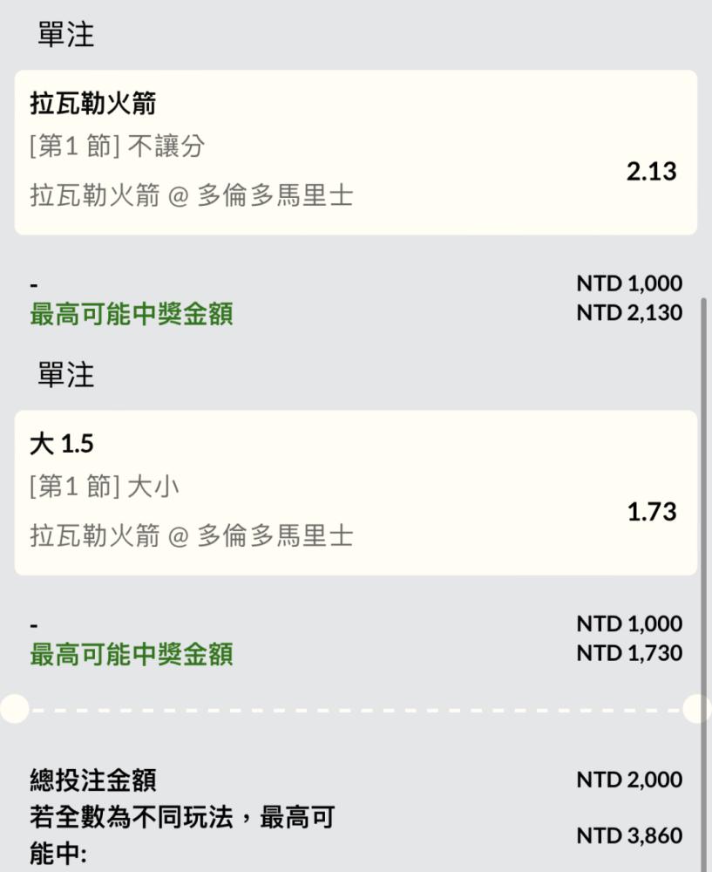Click the second NTD 1,000 stake amount
The width and height of the screenshot is (712, 872).
(x=629, y=624)
